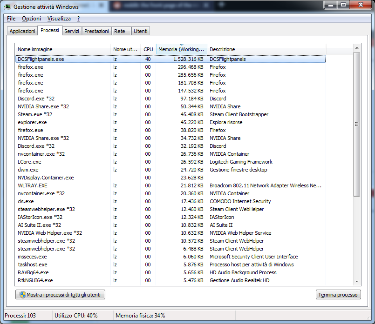Select the AI Suite II.exe *32 process

(x=170, y=225)
